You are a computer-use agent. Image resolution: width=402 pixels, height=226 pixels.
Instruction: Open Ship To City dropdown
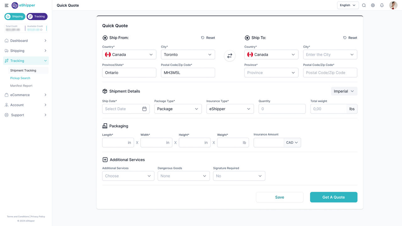[x=330, y=55]
